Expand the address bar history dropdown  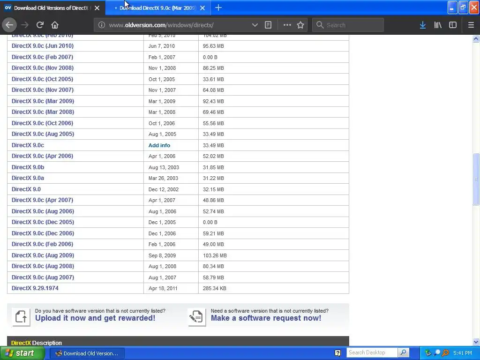255,25
